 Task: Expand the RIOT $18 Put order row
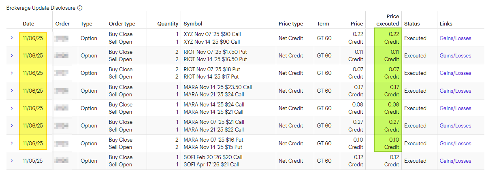click(x=12, y=73)
